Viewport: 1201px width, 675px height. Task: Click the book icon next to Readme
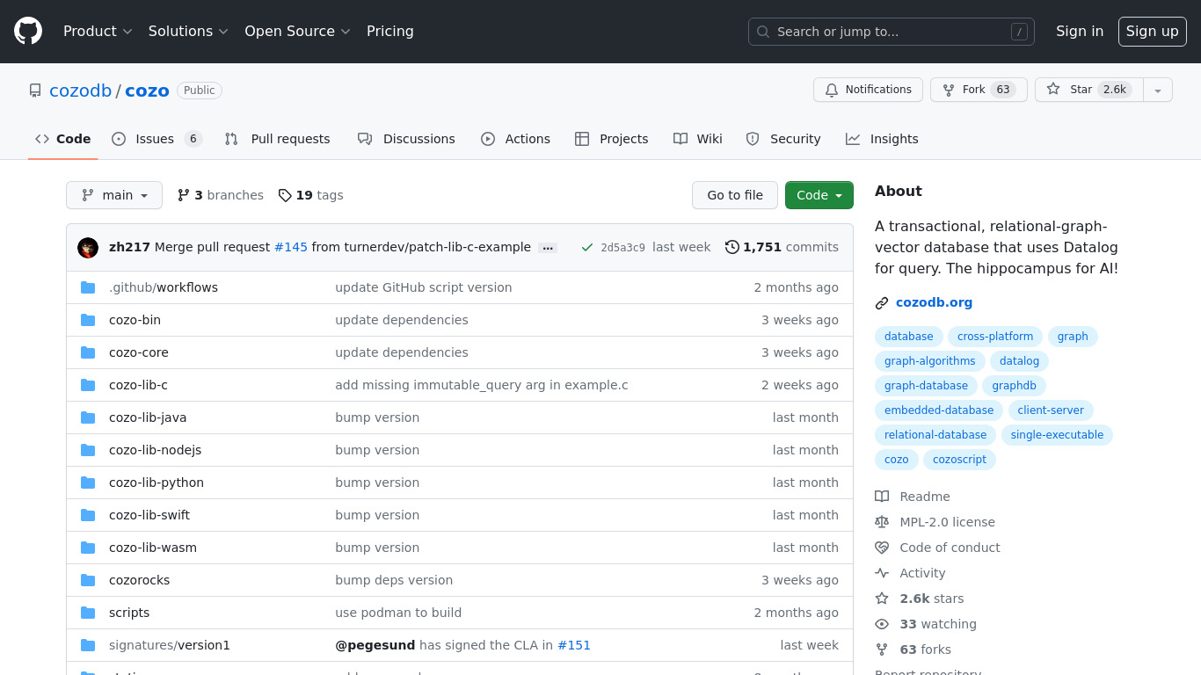882,497
